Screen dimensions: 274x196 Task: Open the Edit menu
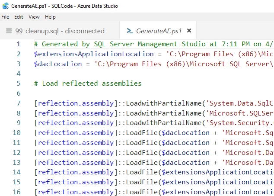click(x=19, y=17)
